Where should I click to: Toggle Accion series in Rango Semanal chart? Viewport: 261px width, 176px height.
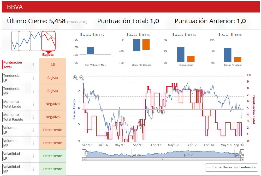click(224, 35)
